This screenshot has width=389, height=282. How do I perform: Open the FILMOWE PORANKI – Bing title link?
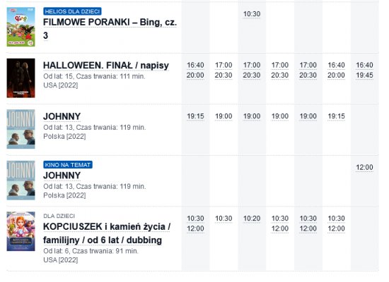110,29
